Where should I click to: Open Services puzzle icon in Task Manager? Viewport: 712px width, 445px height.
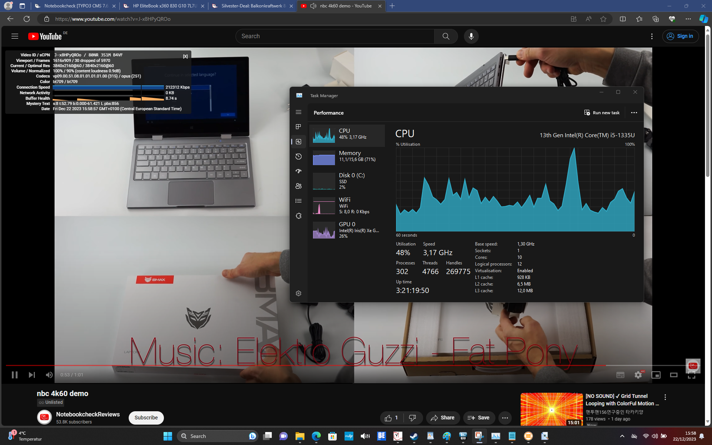[299, 216]
